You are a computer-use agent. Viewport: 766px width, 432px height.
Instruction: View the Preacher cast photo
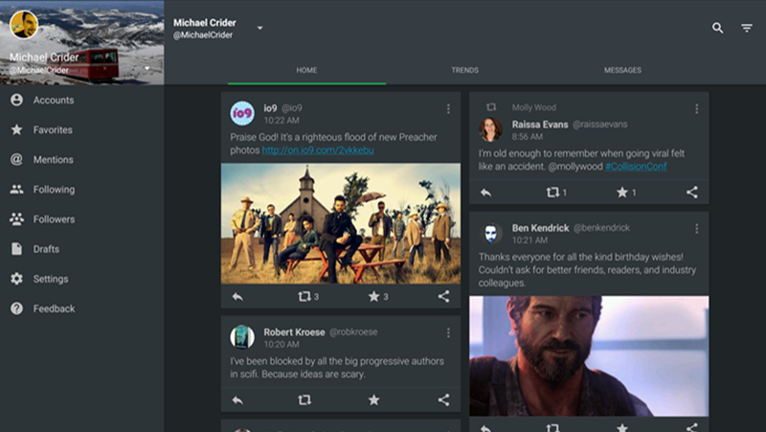pyautogui.click(x=341, y=223)
